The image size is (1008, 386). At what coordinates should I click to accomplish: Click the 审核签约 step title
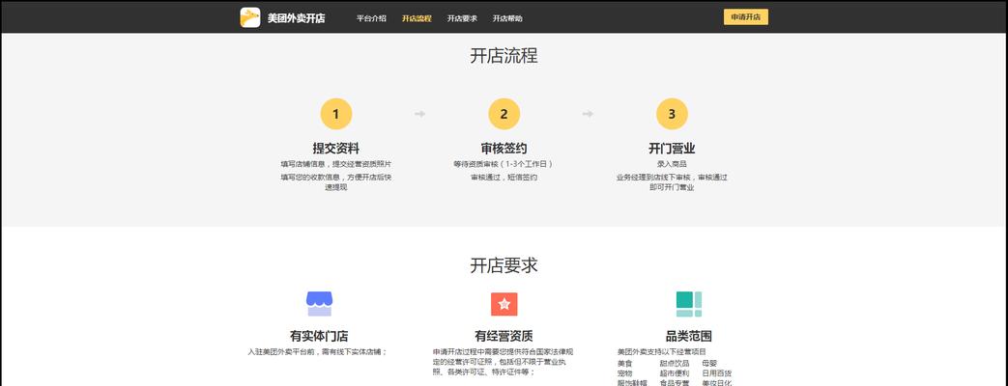[x=504, y=149]
